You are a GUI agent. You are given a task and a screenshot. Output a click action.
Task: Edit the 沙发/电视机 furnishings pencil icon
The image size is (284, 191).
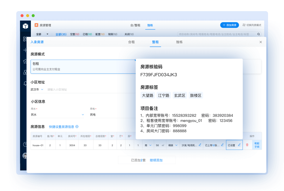(200, 145)
